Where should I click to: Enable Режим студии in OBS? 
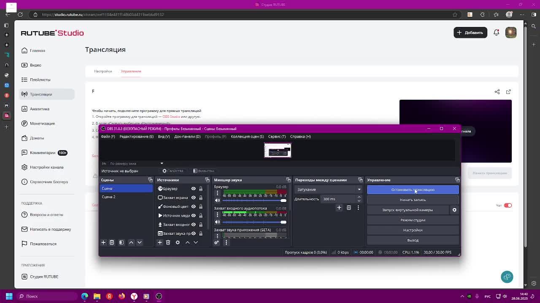(413, 220)
